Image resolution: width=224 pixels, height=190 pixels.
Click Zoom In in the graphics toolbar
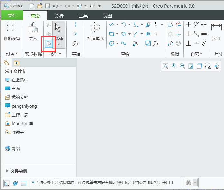tap(174, 66)
